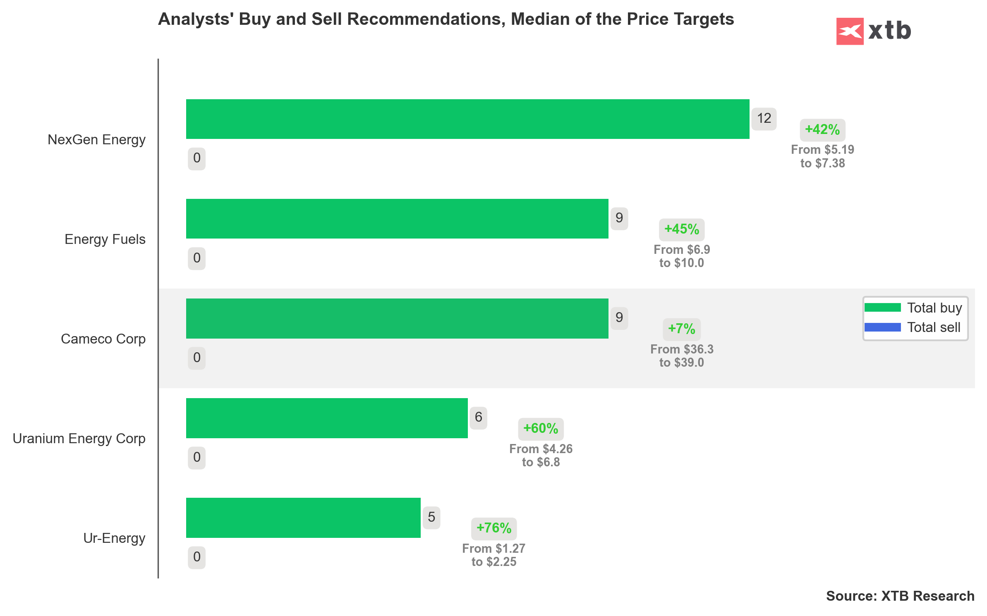This screenshot has height=616, width=987.
Task: Click the green Total buy legend swatch
Action: tap(882, 308)
